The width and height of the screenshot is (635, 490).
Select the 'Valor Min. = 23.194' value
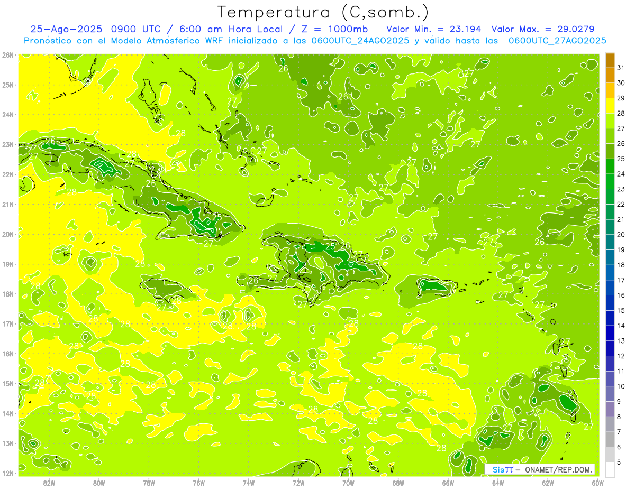coord(434,29)
